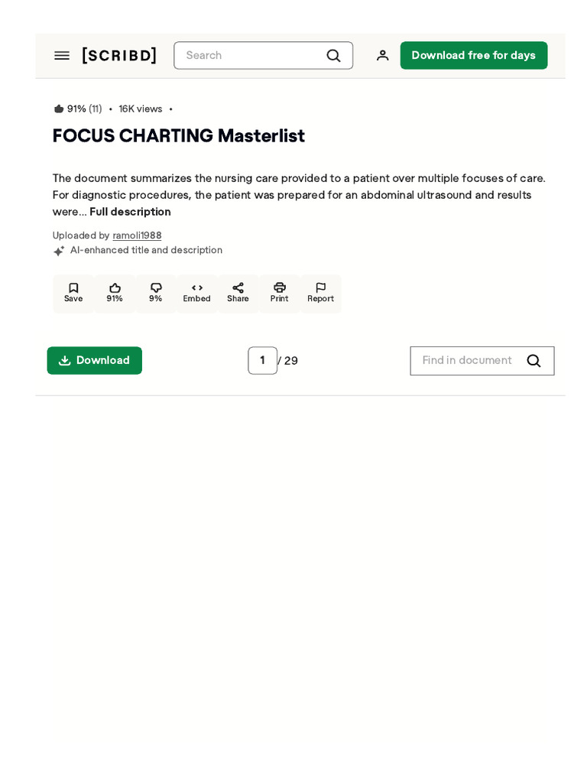Click the green Download button
This screenshot has width=587, height=783.
tap(95, 360)
